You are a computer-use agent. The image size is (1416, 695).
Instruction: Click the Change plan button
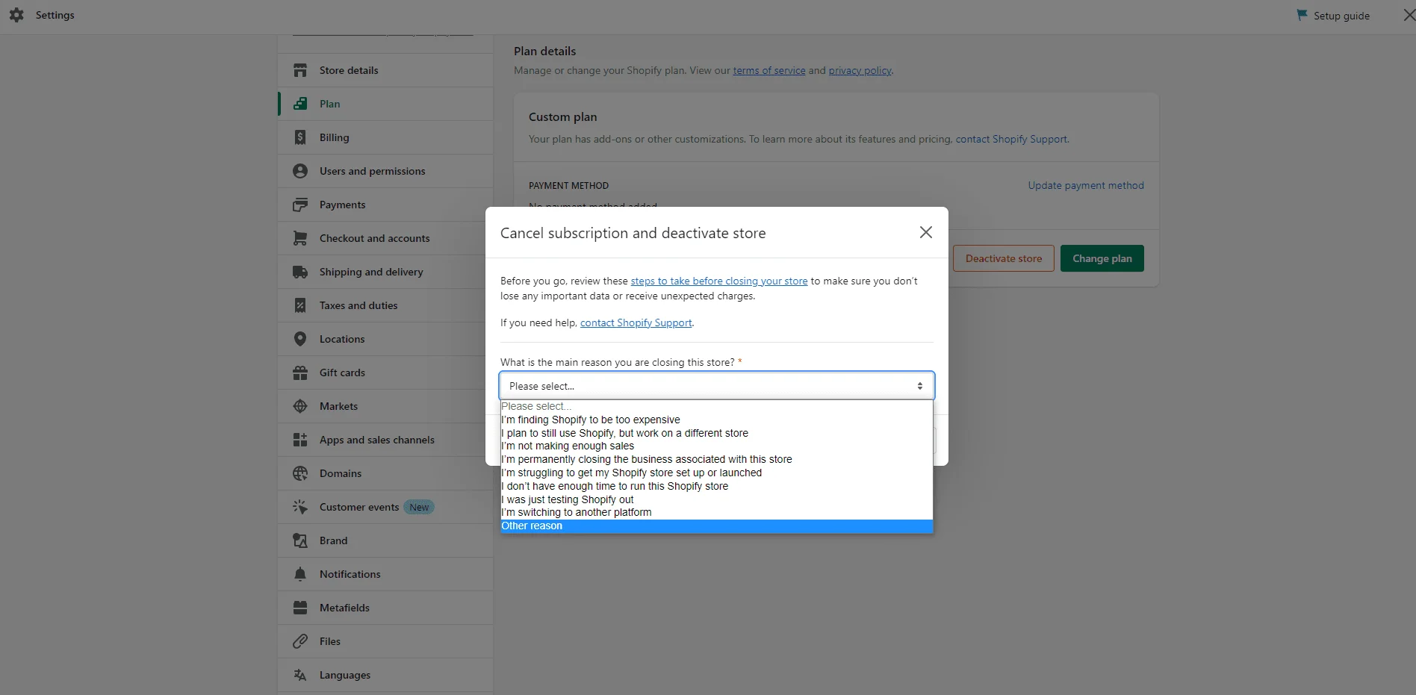(1102, 258)
